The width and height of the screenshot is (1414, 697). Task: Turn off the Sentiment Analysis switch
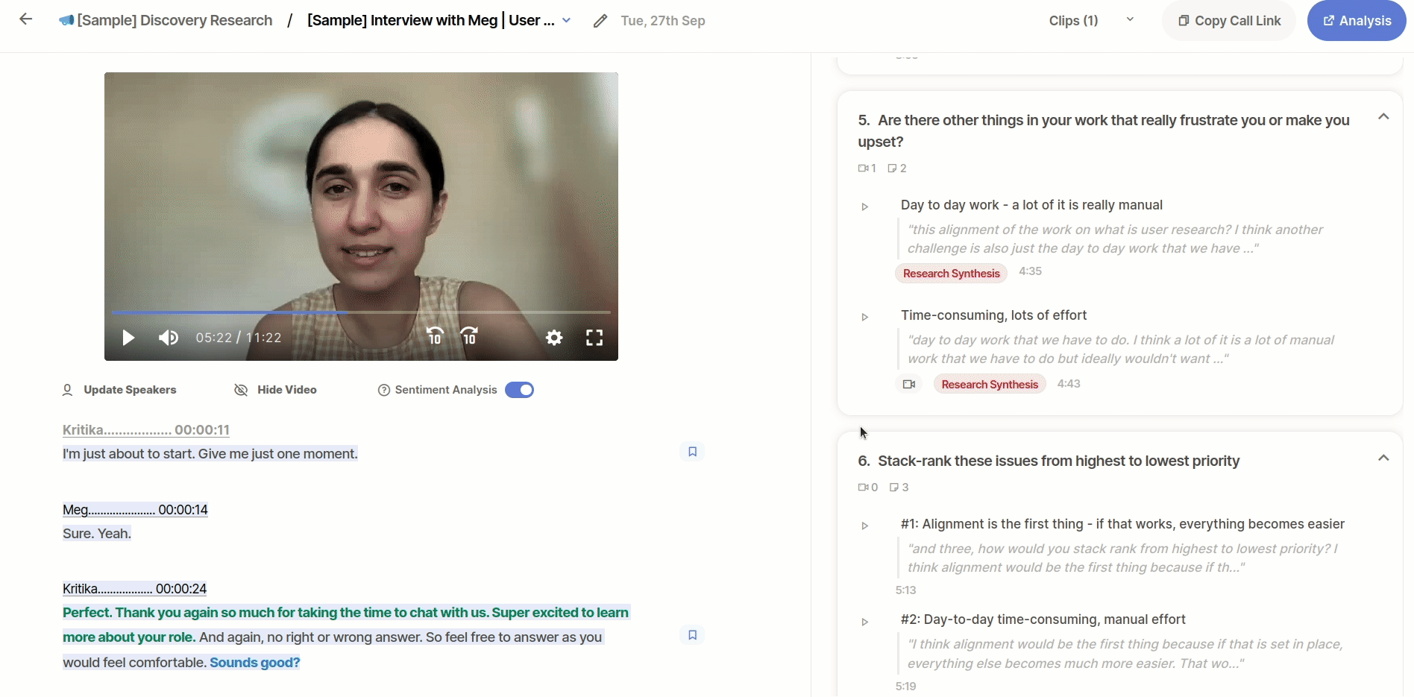(519, 390)
